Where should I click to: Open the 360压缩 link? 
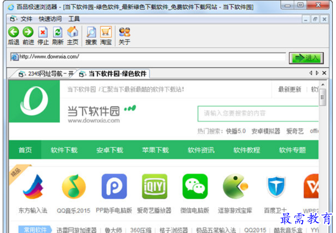pyautogui.click(x=141, y=230)
